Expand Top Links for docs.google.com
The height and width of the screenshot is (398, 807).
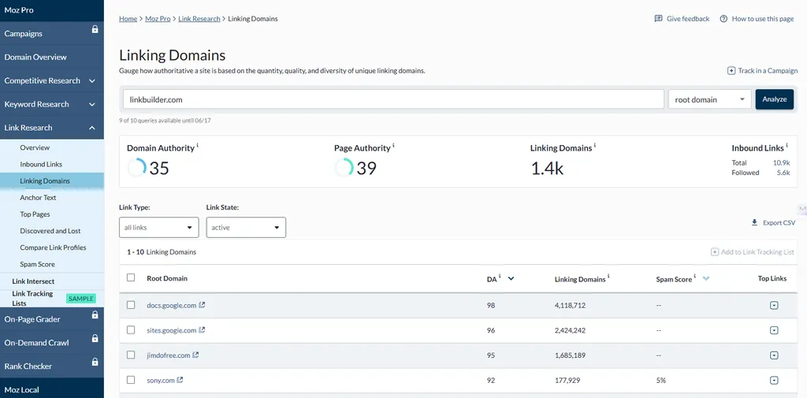(x=774, y=305)
